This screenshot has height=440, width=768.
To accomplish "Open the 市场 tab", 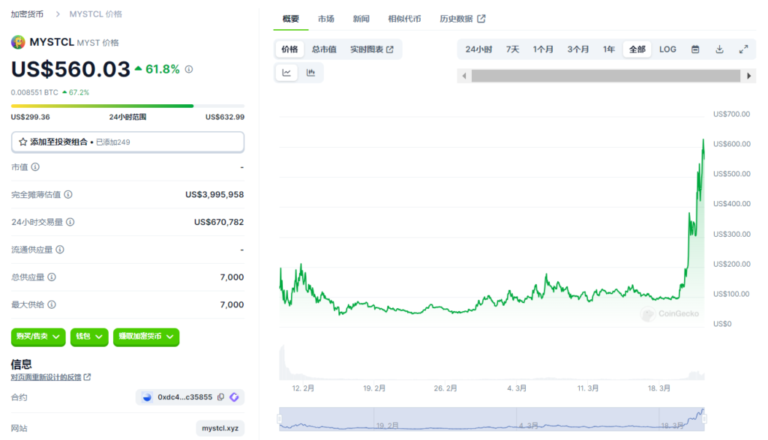I will [x=325, y=19].
